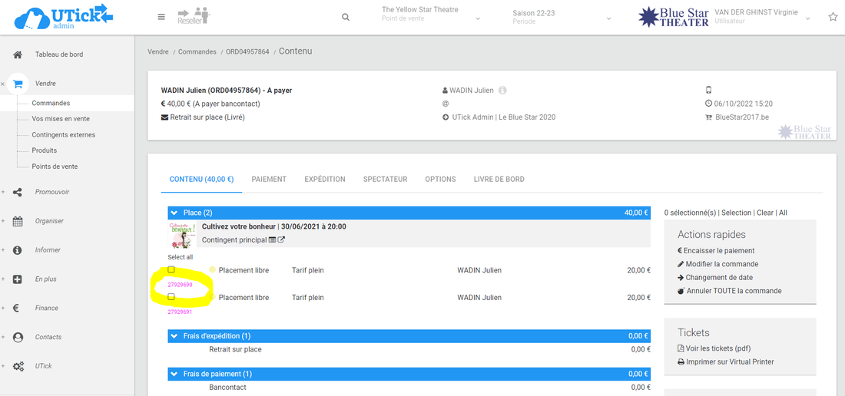Click Select all above tickets
This screenshot has height=396, width=845.
[181, 257]
